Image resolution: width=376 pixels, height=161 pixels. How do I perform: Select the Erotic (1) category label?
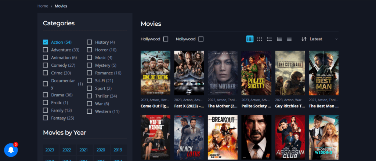[x=59, y=103]
